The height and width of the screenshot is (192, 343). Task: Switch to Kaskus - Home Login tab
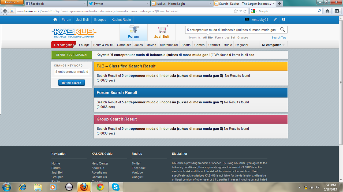click(x=182, y=4)
